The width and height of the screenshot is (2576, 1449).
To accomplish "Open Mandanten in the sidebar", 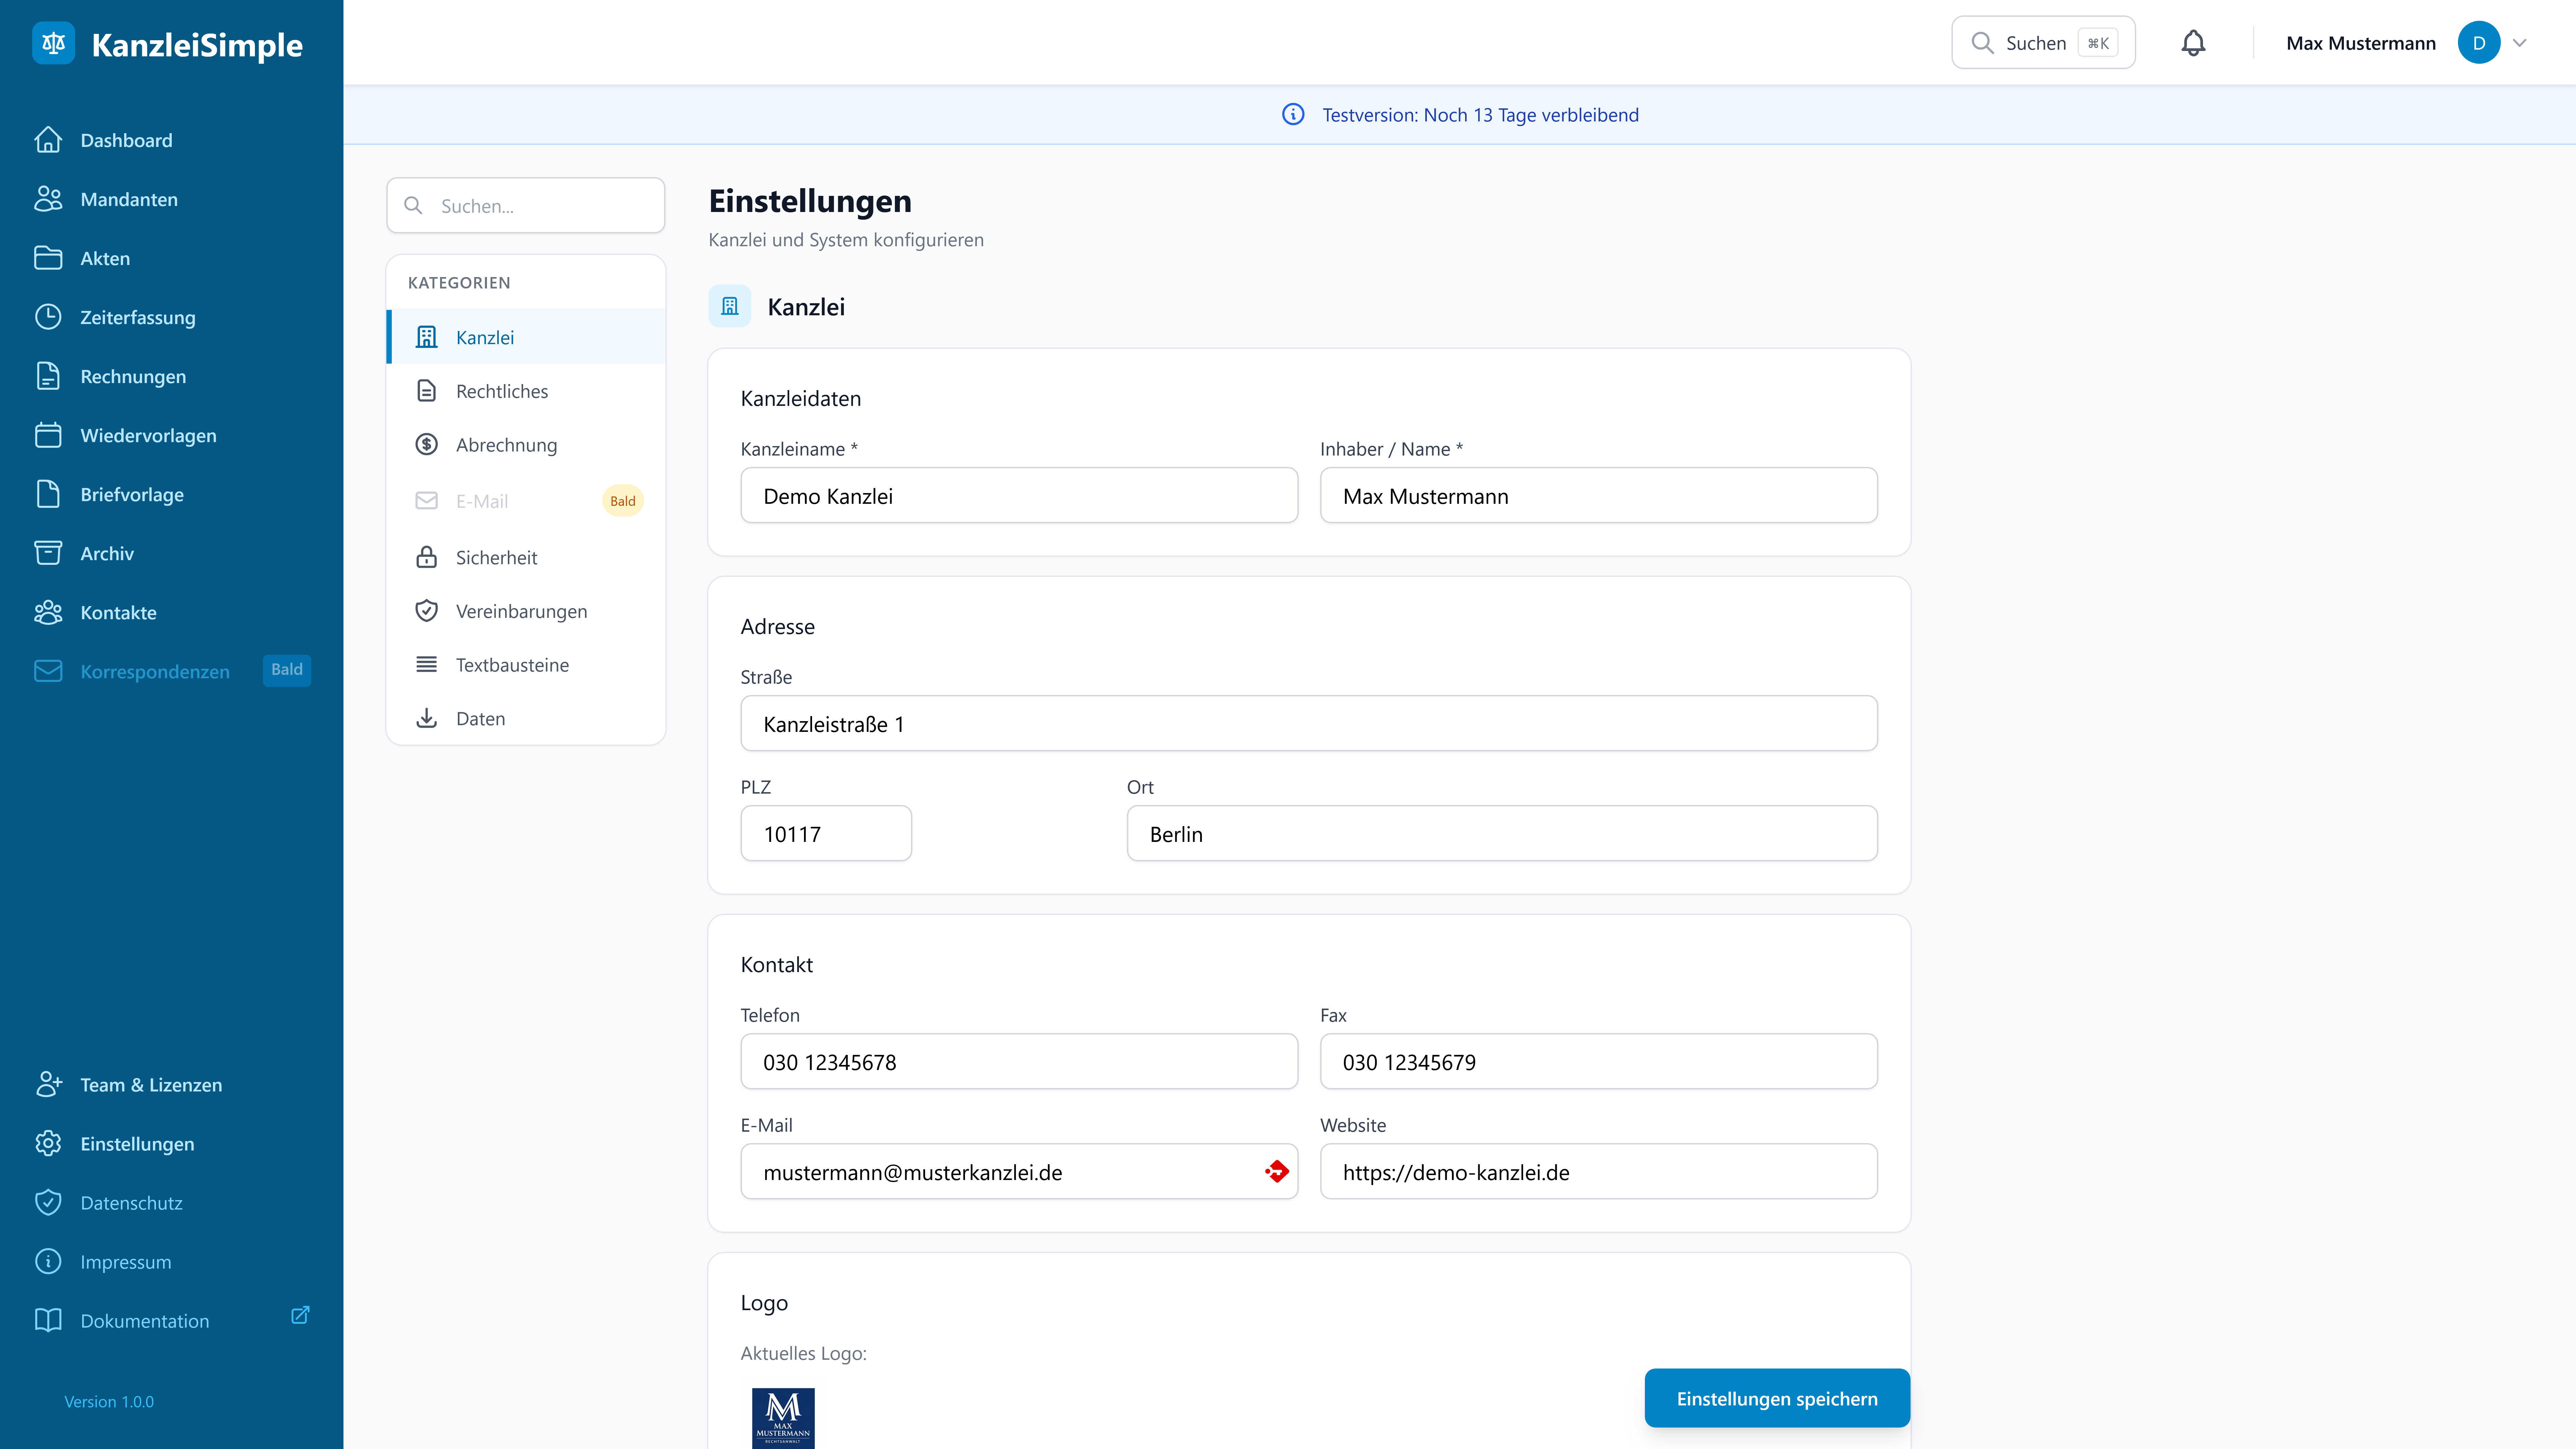I will [x=129, y=199].
